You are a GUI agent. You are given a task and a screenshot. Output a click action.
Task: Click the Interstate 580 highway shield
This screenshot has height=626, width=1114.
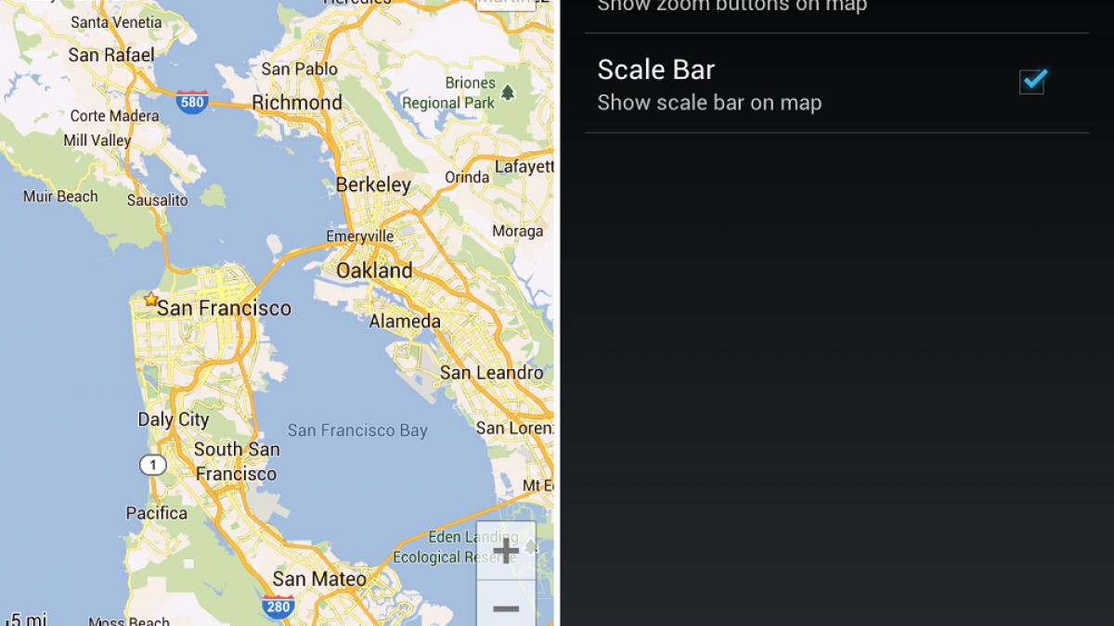click(192, 102)
